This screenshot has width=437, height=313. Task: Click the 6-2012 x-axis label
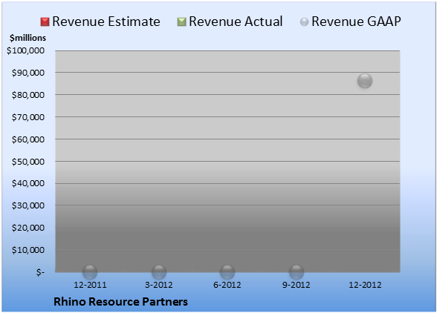point(227,285)
